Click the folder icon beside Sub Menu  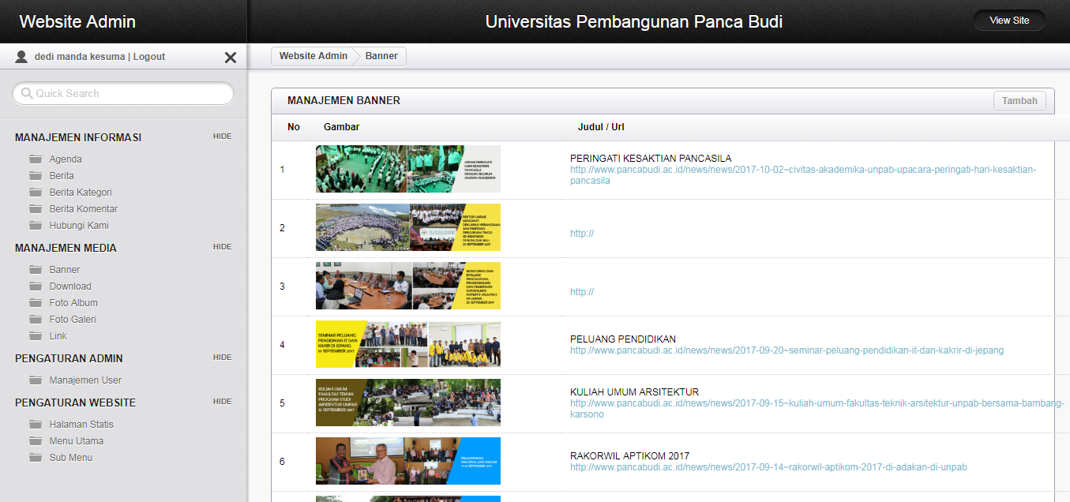pyautogui.click(x=36, y=458)
